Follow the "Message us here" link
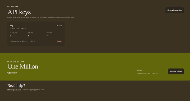Viewport: 190px width, 101px height. [14, 90]
